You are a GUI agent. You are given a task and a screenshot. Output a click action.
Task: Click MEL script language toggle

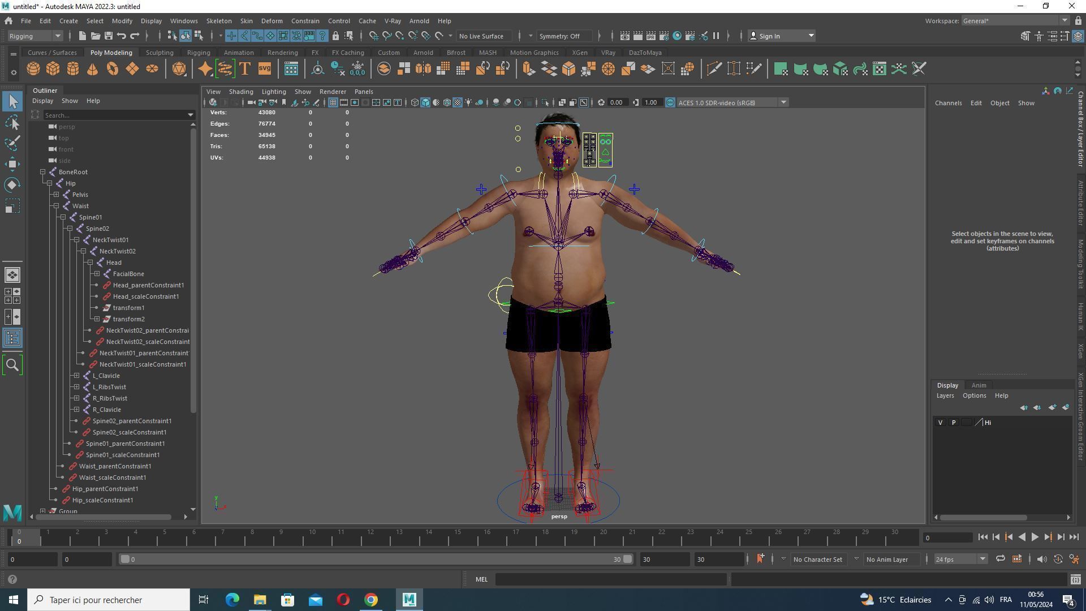[481, 579]
